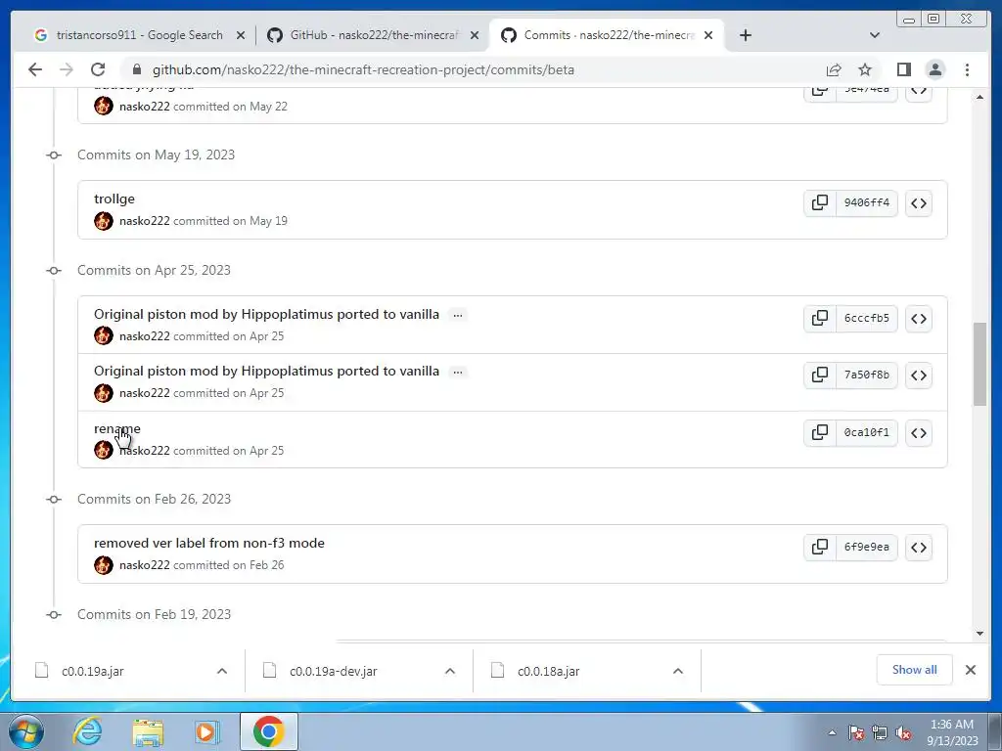Image resolution: width=1002 pixels, height=751 pixels.
Task: Close the Commits tab
Action: click(708, 35)
